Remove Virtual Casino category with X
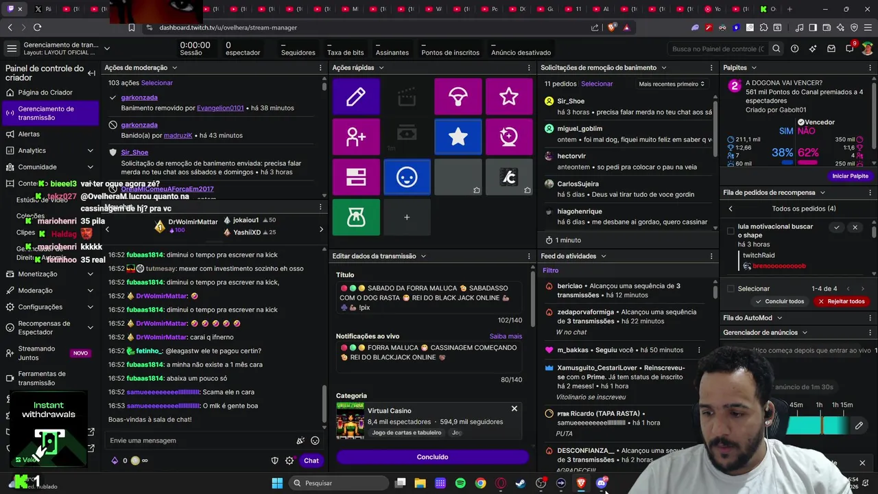Image resolution: width=878 pixels, height=494 pixels. click(514, 409)
